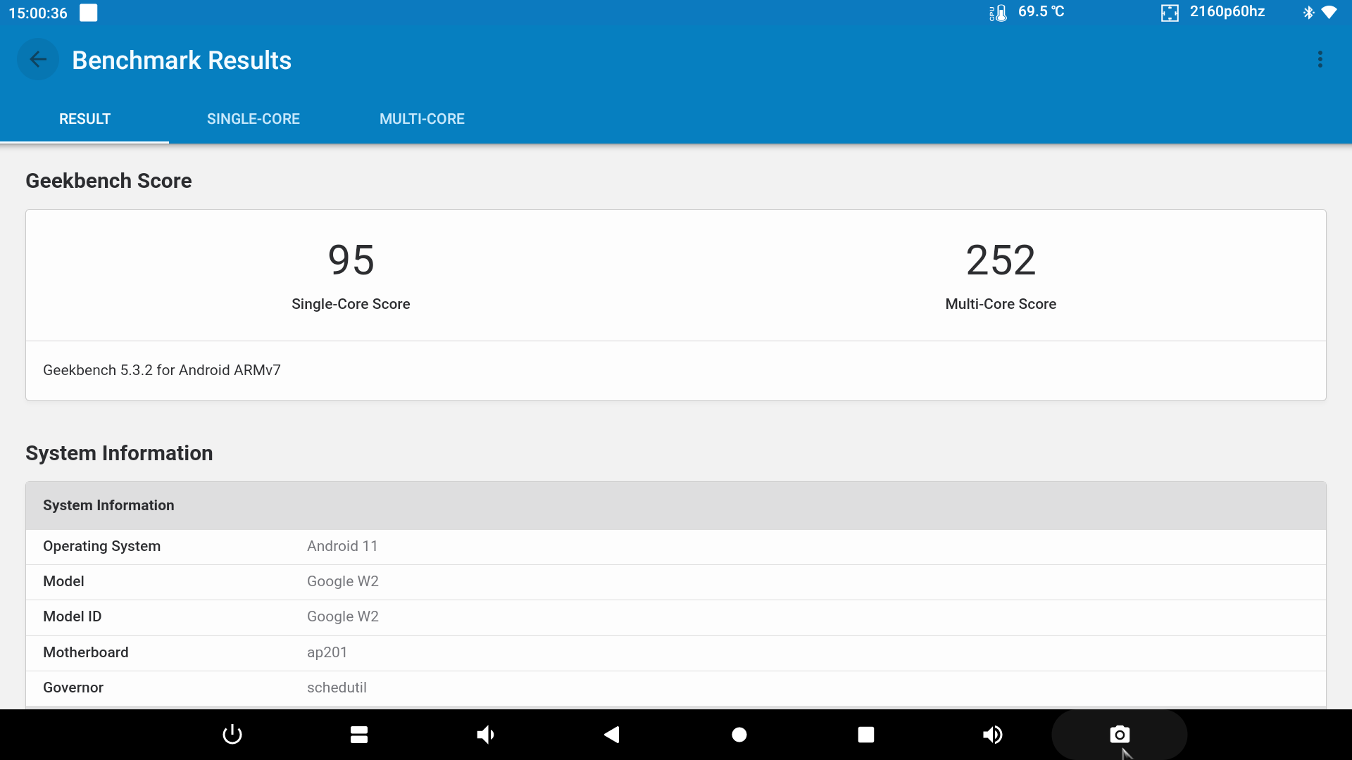Select the Governor schedutil row

[x=676, y=688]
